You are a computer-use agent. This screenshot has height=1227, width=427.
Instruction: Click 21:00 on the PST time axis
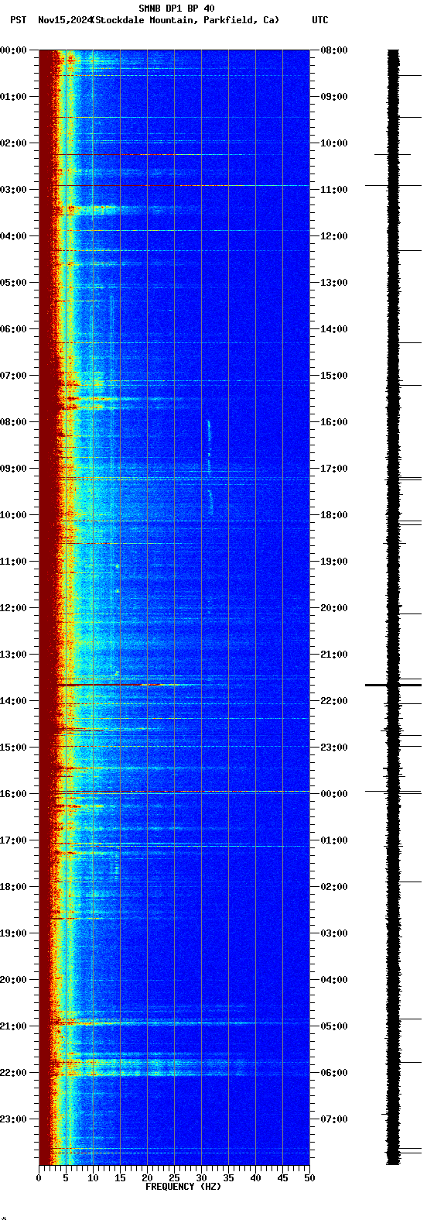(x=13, y=1026)
